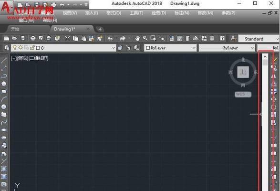The width and height of the screenshot is (280, 191).
Task: Open the 视图(V) menu
Action: [x=70, y=13]
